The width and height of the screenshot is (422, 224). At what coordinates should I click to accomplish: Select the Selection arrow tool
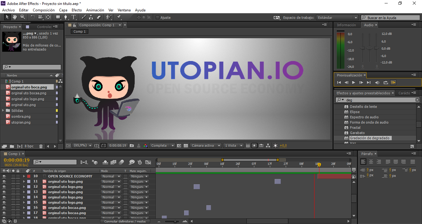7,17
